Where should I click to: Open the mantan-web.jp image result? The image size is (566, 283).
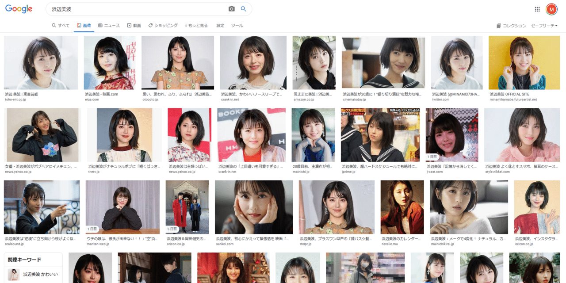click(x=122, y=207)
